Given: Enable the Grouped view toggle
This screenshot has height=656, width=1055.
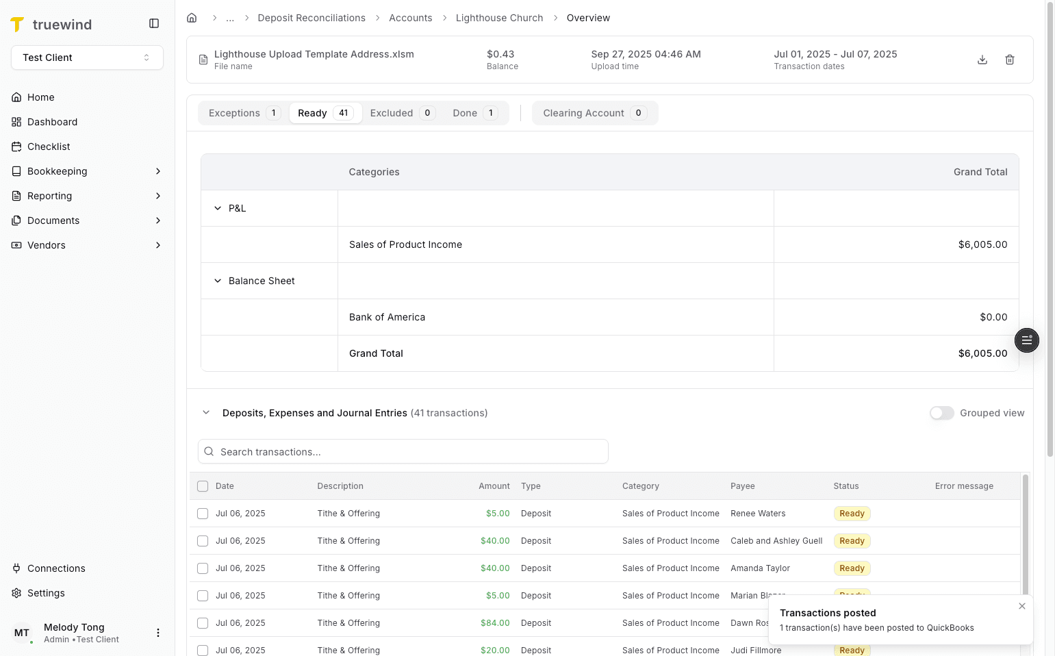Looking at the screenshot, I should 941,413.
